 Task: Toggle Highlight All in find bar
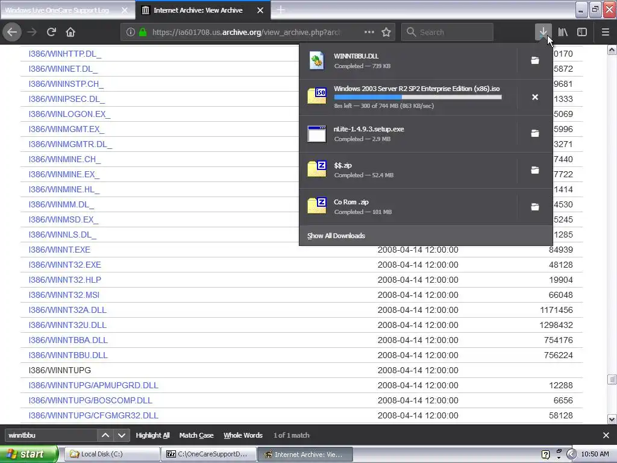152,435
